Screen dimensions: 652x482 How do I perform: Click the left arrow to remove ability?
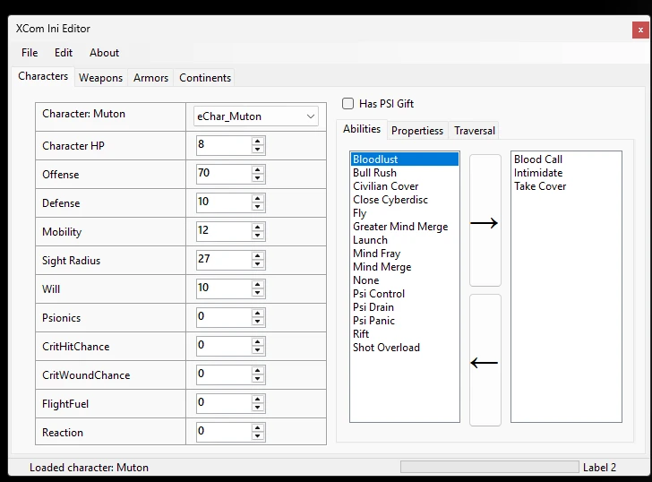485,361
